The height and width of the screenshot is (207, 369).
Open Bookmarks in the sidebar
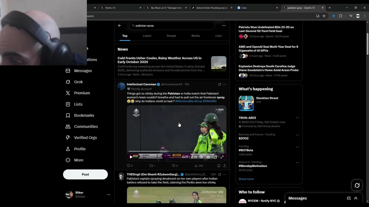pos(80,115)
